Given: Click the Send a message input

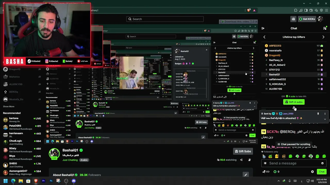Looking at the screenshot, I should [294, 163].
